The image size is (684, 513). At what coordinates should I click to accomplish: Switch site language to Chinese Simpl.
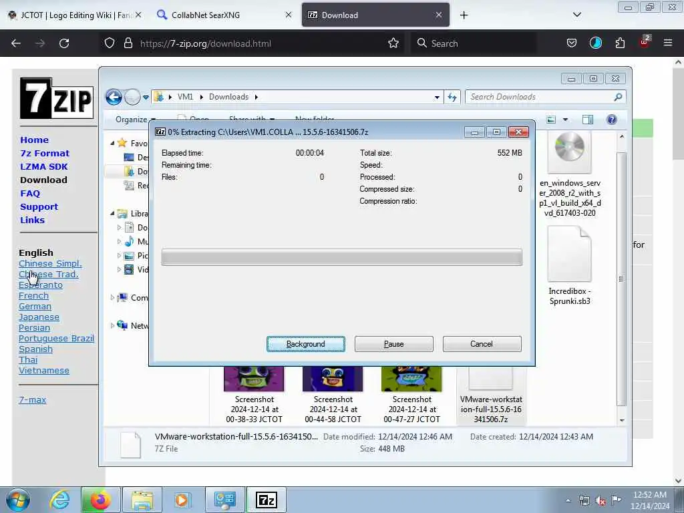point(50,263)
